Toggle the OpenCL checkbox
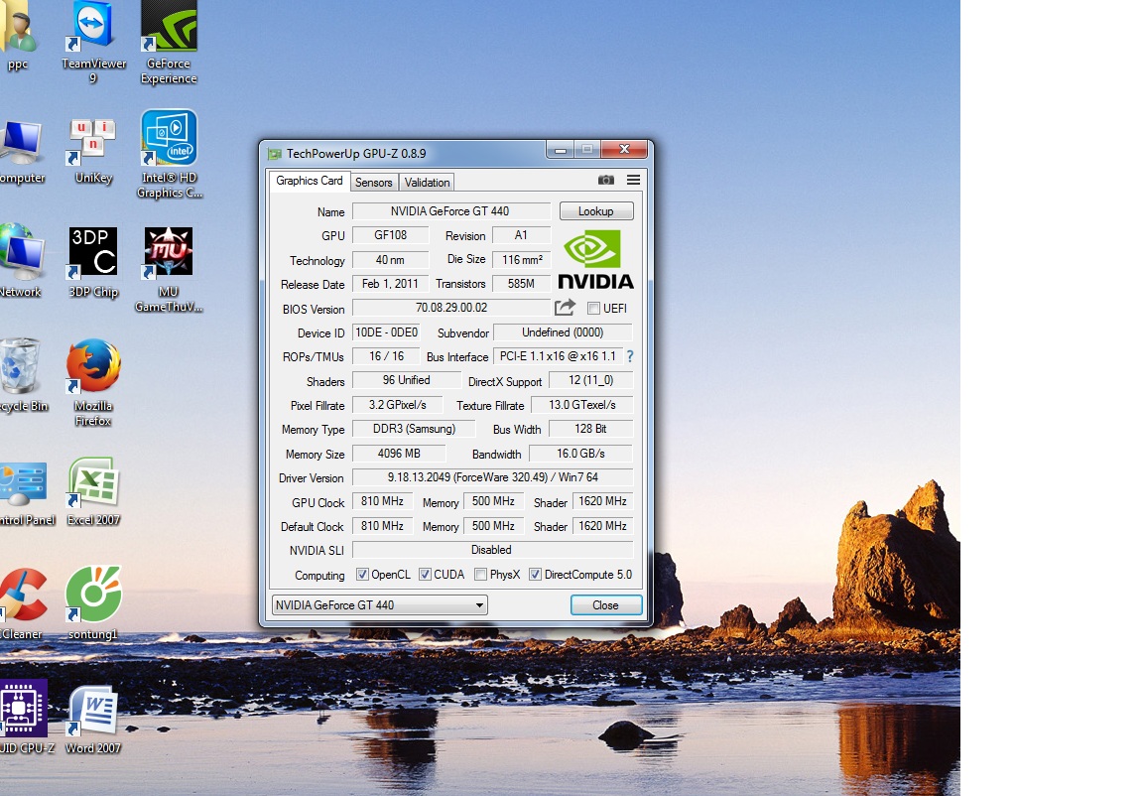The width and height of the screenshot is (1143, 796). pyautogui.click(x=362, y=575)
